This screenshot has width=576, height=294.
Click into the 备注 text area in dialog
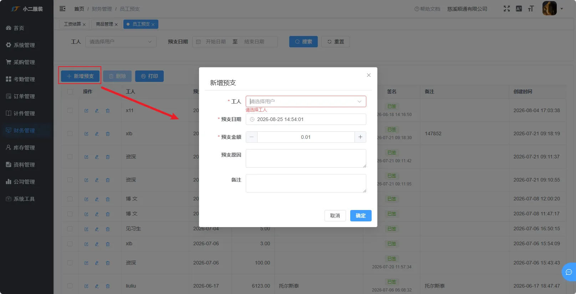[x=306, y=183]
